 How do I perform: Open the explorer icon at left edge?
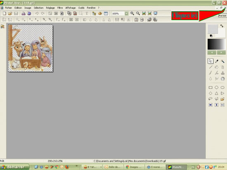pos(2,26)
